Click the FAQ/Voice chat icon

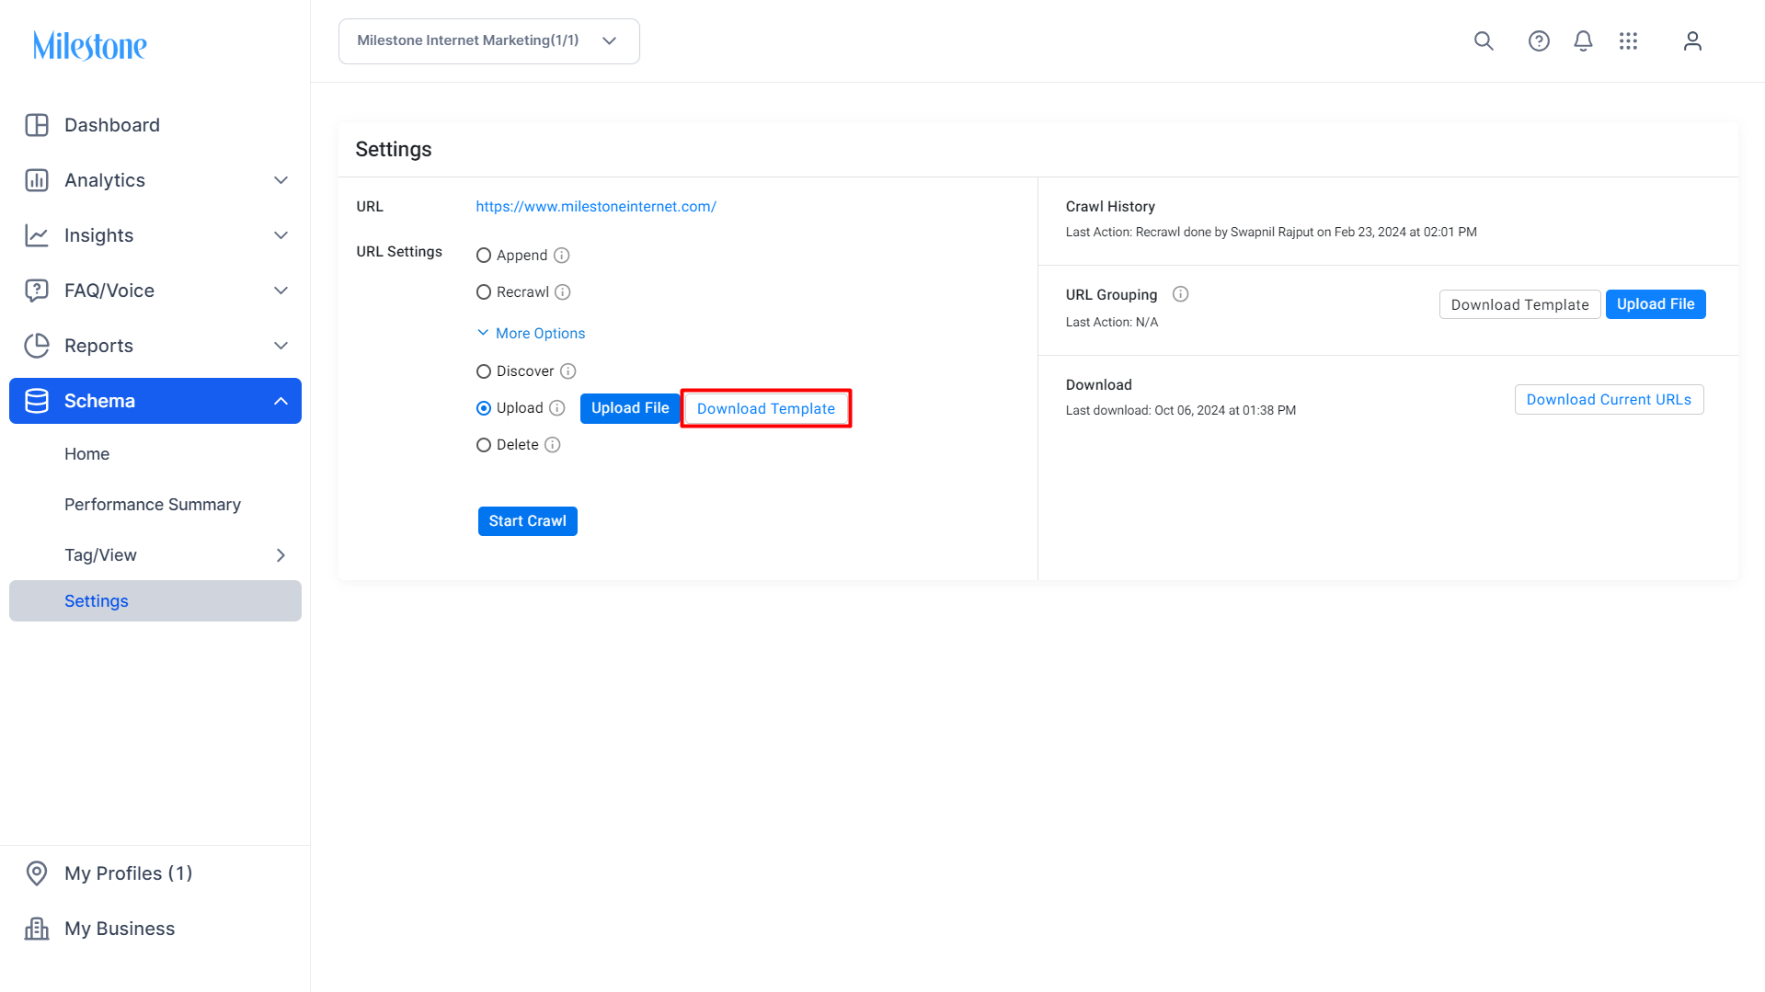(x=37, y=291)
